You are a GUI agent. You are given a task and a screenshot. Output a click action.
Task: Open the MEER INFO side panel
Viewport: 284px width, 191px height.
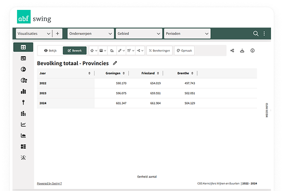(x=267, y=110)
